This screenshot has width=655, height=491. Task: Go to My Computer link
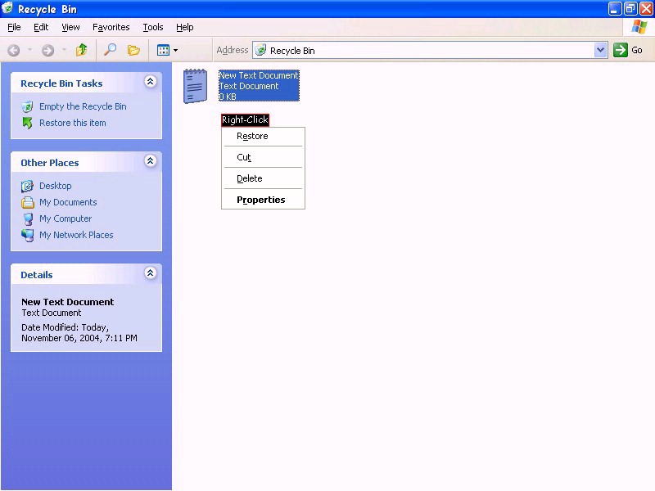pos(65,218)
